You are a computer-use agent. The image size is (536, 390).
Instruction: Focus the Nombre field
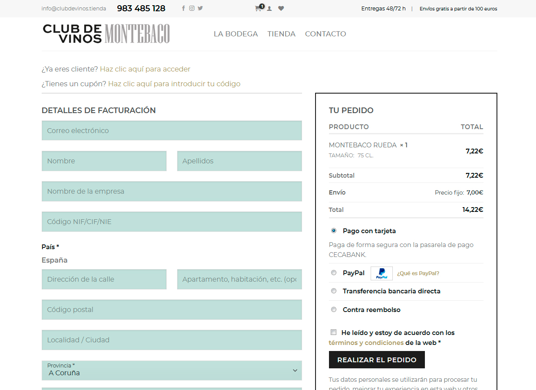[x=104, y=161]
